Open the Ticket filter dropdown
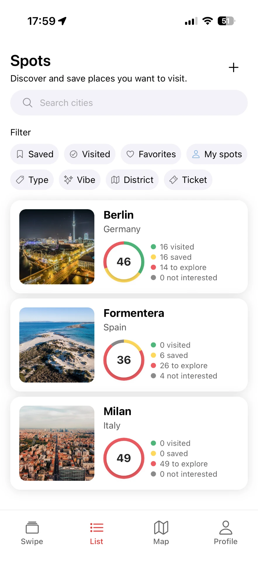 188,180
